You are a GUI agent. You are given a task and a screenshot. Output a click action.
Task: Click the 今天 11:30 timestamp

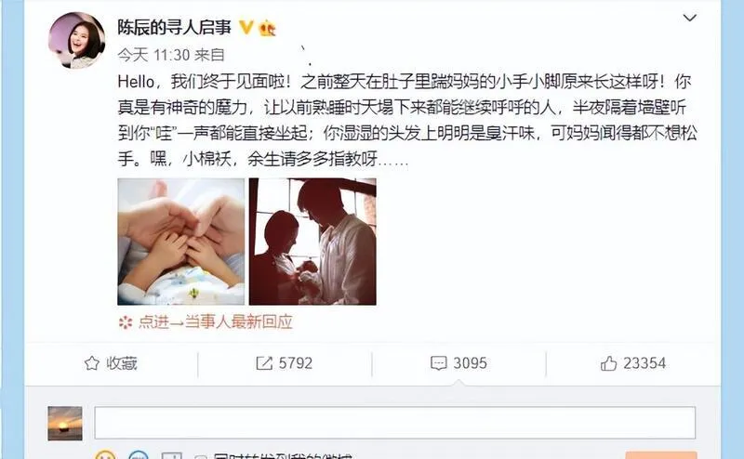[x=153, y=55]
